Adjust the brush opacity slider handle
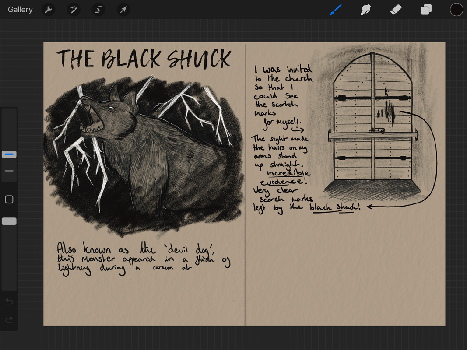 click(x=9, y=221)
